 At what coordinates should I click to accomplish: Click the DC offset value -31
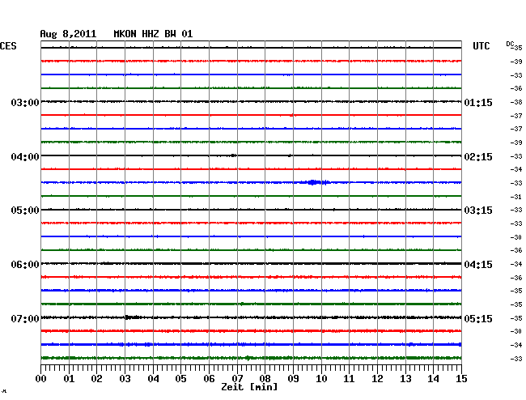(516, 197)
